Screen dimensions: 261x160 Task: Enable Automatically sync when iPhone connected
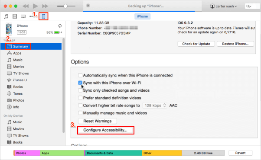(x=80, y=75)
